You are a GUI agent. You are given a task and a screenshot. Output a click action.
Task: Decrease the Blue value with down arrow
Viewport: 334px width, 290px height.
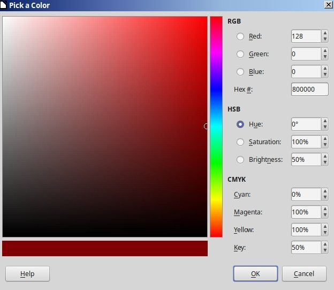click(x=325, y=75)
